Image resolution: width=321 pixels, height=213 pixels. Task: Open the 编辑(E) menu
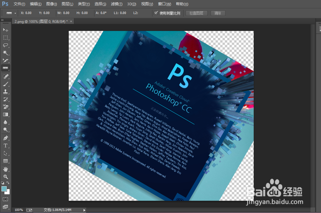point(35,4)
